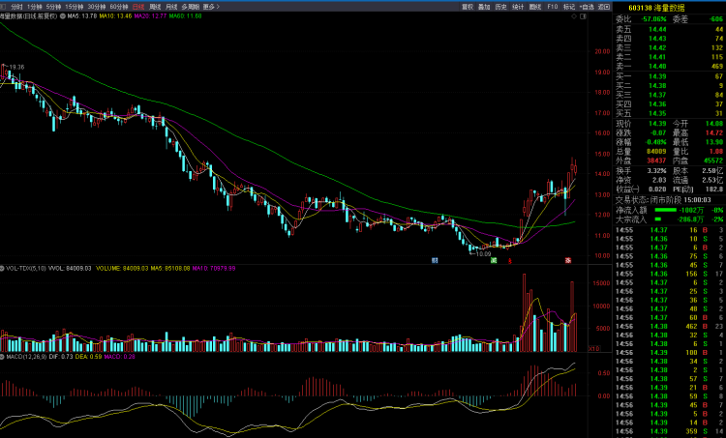Switch to the 周线 weekly chart
The image size is (726, 438).
tap(155, 6)
